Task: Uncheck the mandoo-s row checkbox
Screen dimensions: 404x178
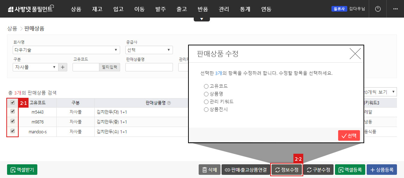Action: click(13, 131)
